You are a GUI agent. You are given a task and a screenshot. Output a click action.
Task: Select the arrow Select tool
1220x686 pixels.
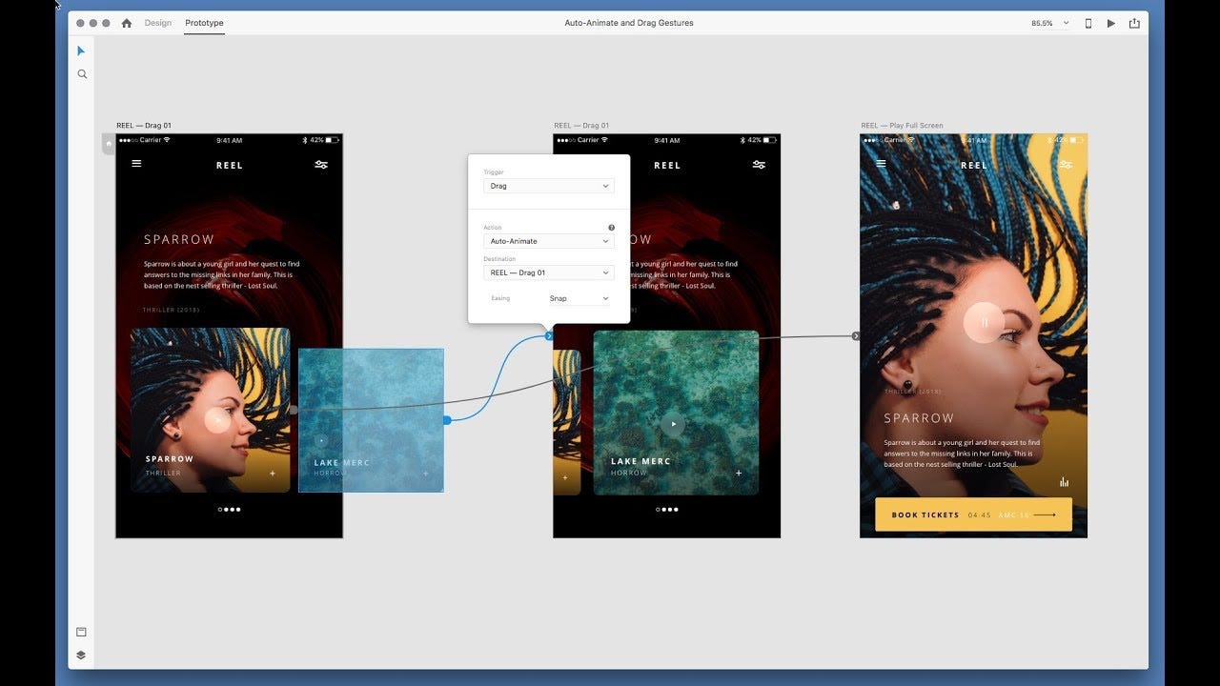click(x=81, y=50)
